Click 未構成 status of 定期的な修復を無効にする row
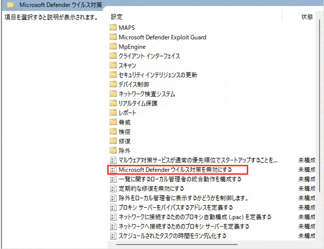This screenshot has width=324, height=249. click(x=307, y=188)
